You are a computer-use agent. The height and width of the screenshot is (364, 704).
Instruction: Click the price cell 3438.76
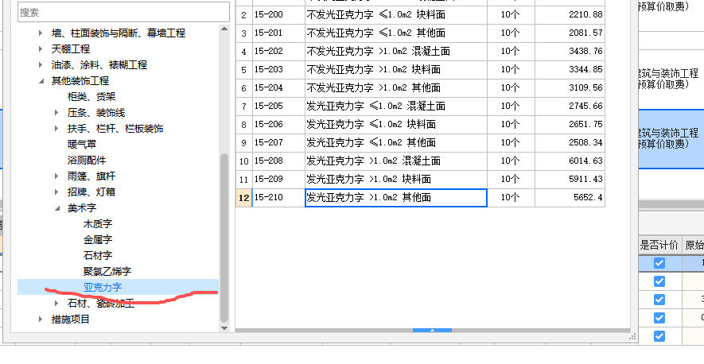coord(570,51)
